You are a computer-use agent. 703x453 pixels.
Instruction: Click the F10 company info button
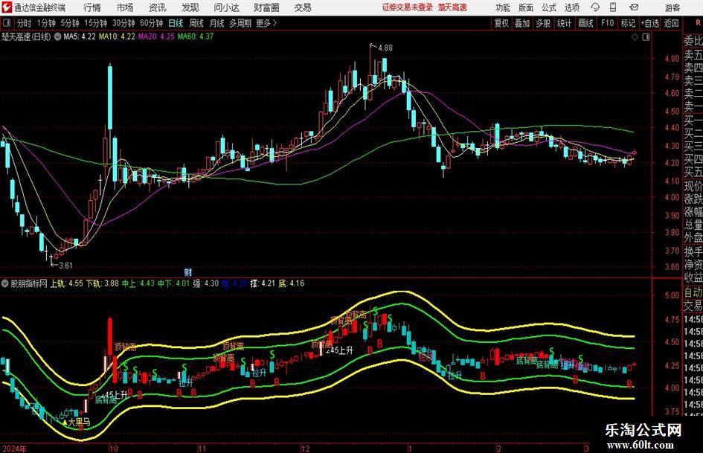[x=607, y=23]
